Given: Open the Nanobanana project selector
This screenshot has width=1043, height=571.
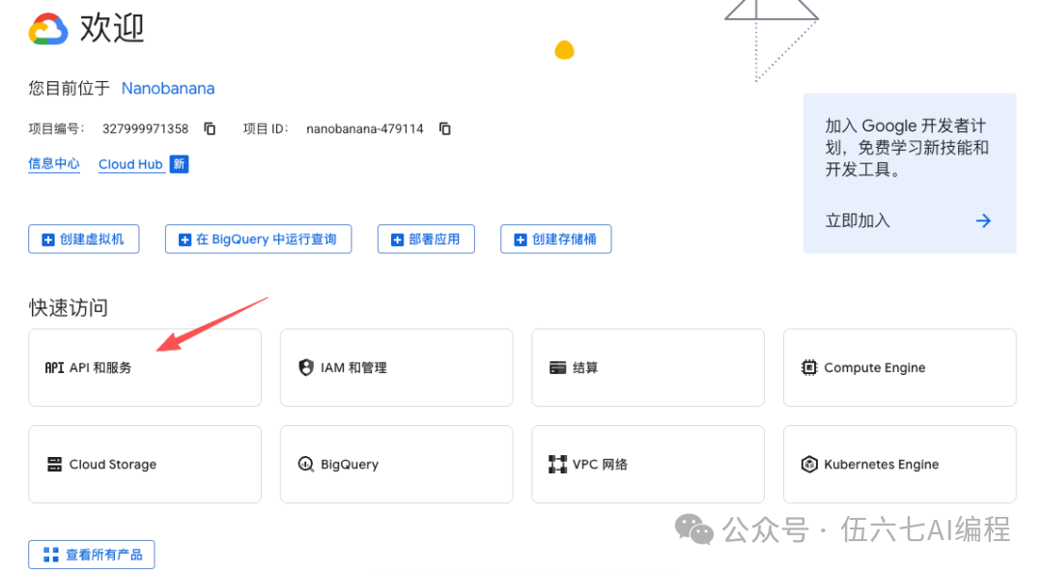Looking at the screenshot, I should coord(167,88).
